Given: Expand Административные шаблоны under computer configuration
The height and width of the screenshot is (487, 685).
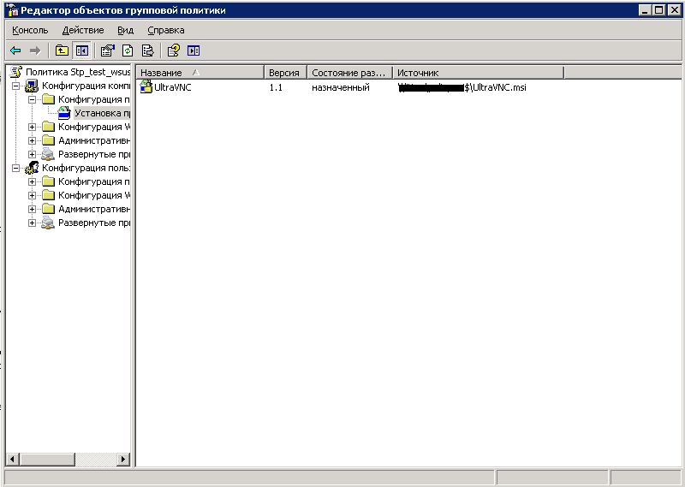Looking at the screenshot, I should pos(32,140).
